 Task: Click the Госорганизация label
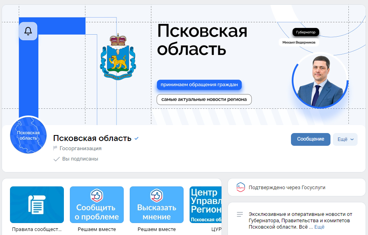pos(81,148)
